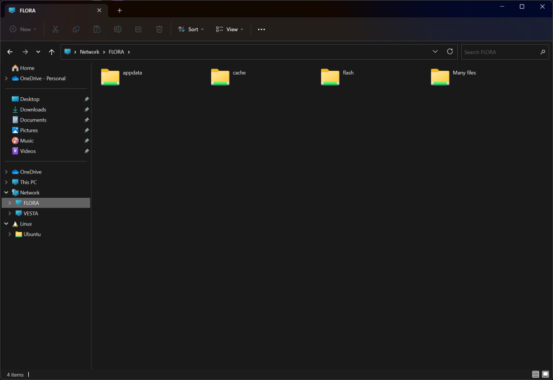
Task: Click the Copy icon in toolbar
Action: coord(76,29)
